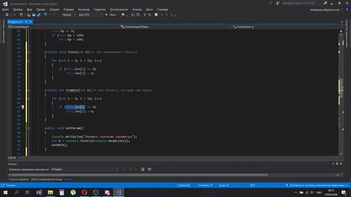Click the FromInv method name in code

coord(72,90)
